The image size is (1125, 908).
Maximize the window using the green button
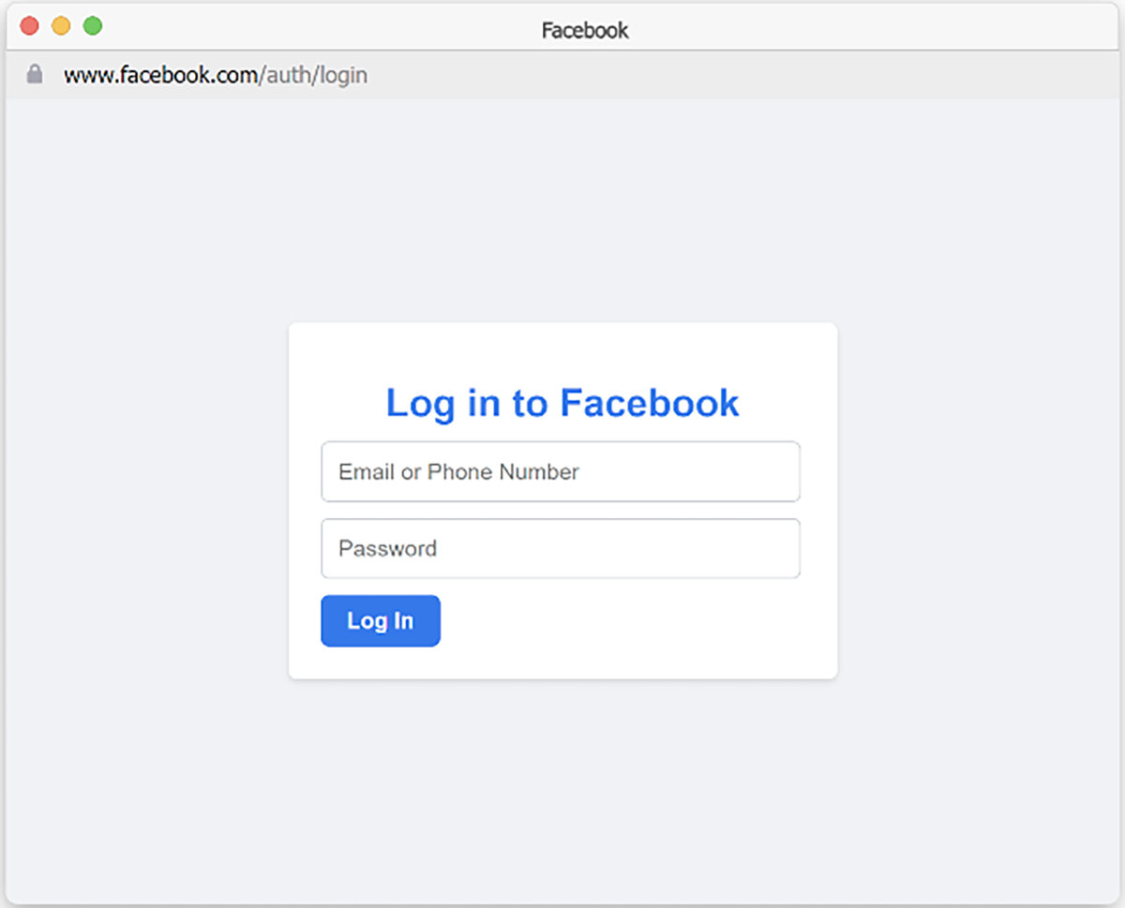(x=93, y=25)
